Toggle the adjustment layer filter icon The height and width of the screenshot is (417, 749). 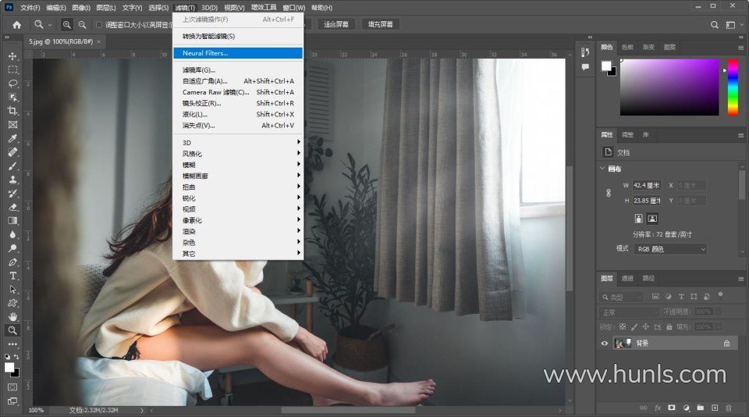(669, 297)
